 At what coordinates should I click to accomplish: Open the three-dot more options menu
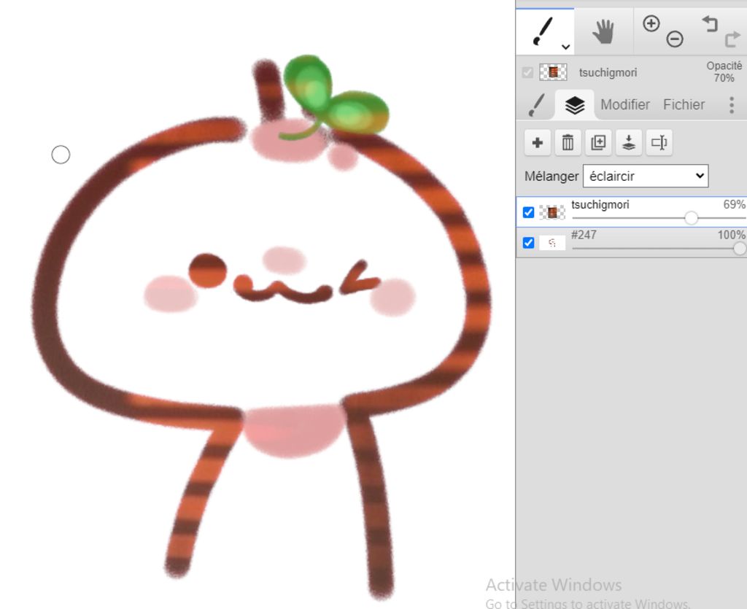click(x=732, y=105)
